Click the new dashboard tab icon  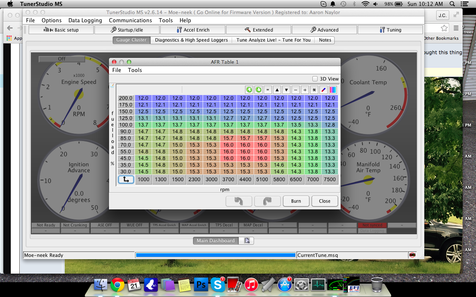247,241
